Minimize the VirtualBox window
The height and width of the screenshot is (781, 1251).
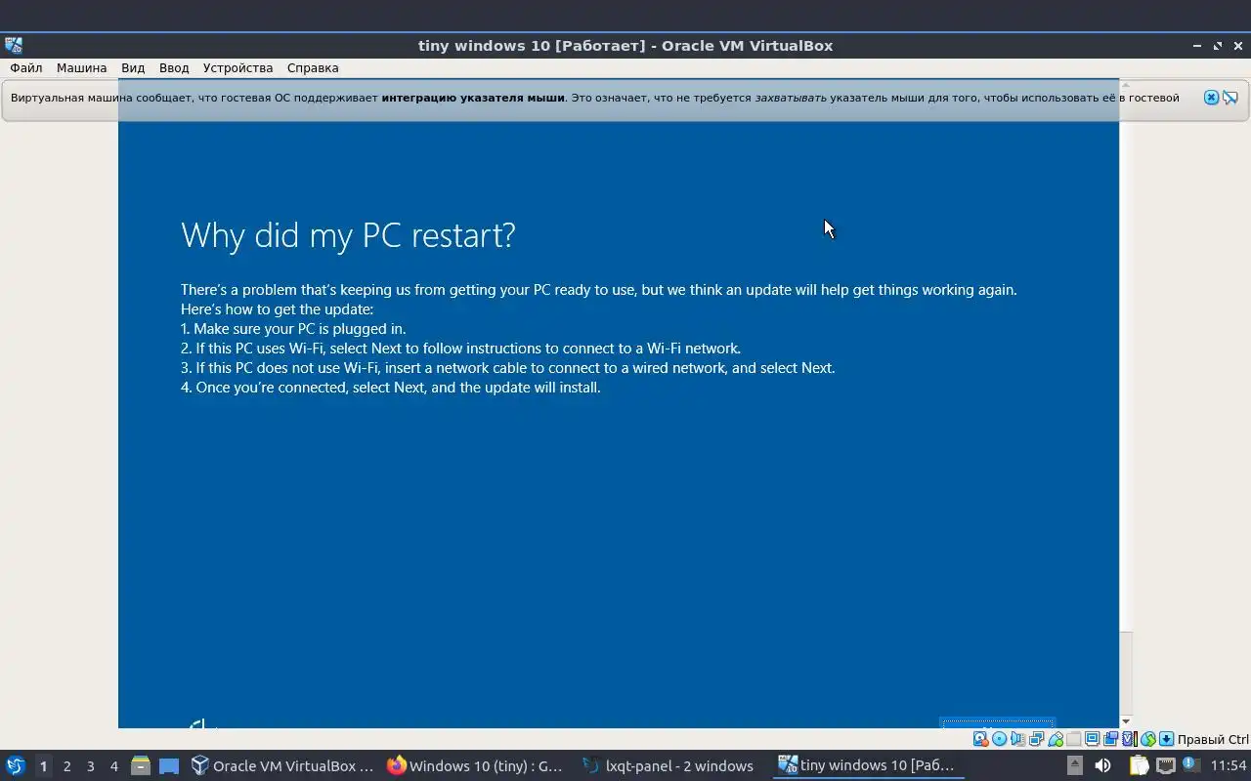tap(1196, 45)
